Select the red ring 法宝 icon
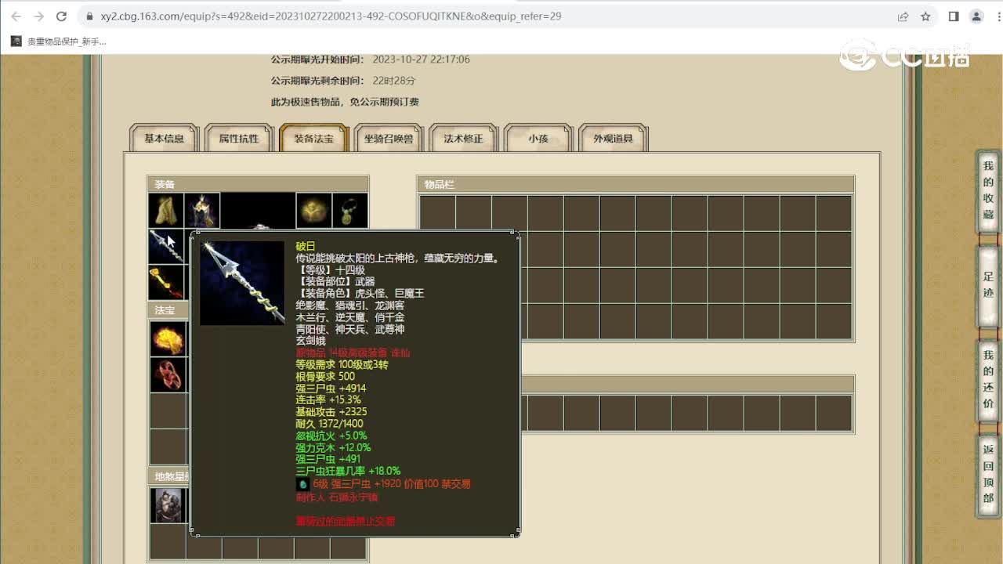The width and height of the screenshot is (1003, 564). [x=168, y=375]
